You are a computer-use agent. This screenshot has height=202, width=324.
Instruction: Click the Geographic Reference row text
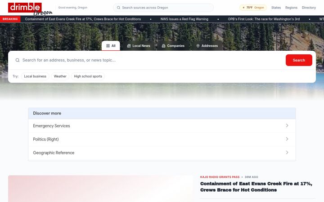(54, 153)
